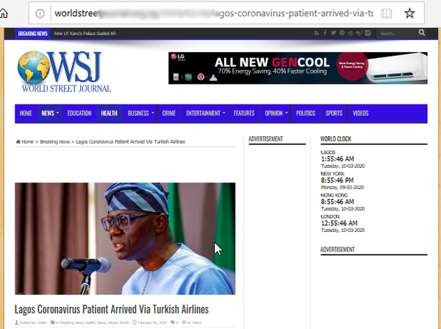The width and height of the screenshot is (441, 329).
Task: Expand the News dropdown menu
Action: pos(50,113)
